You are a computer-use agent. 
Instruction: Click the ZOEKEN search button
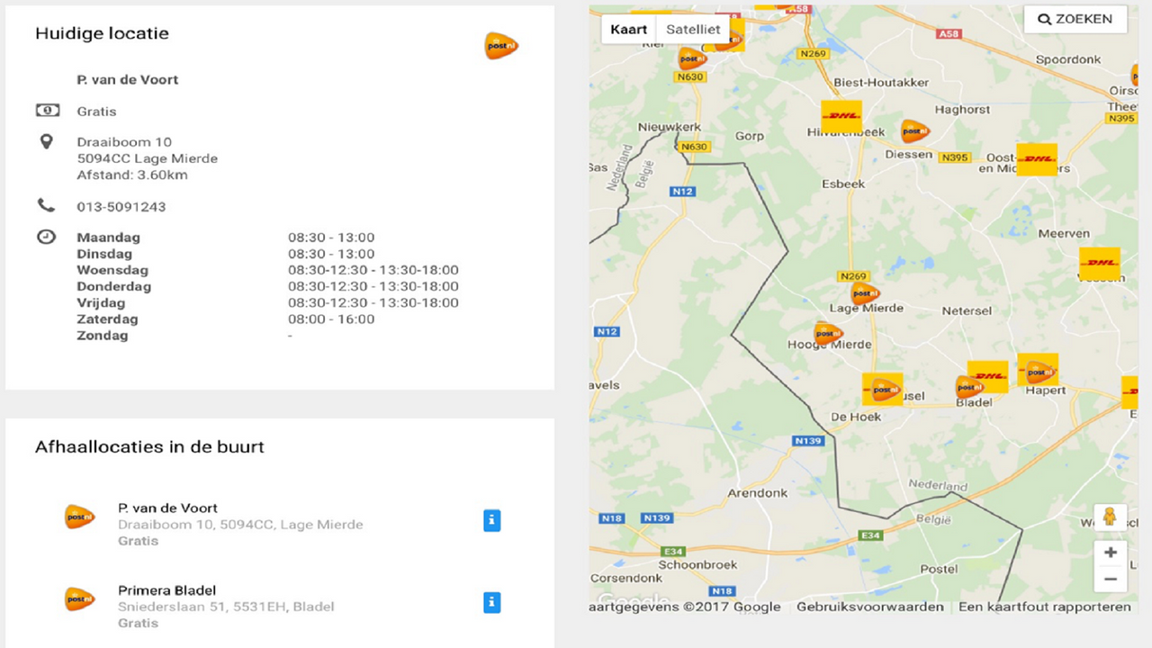click(1075, 19)
